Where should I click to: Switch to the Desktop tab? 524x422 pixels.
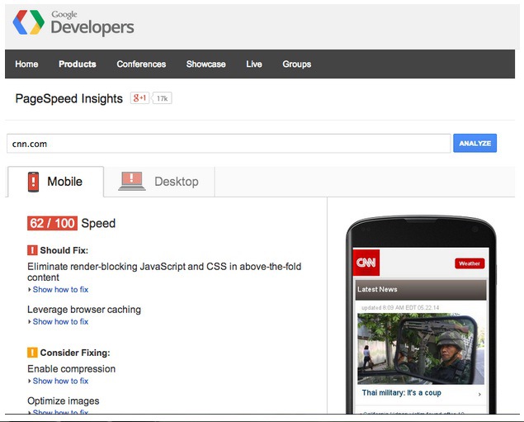pyautogui.click(x=161, y=182)
